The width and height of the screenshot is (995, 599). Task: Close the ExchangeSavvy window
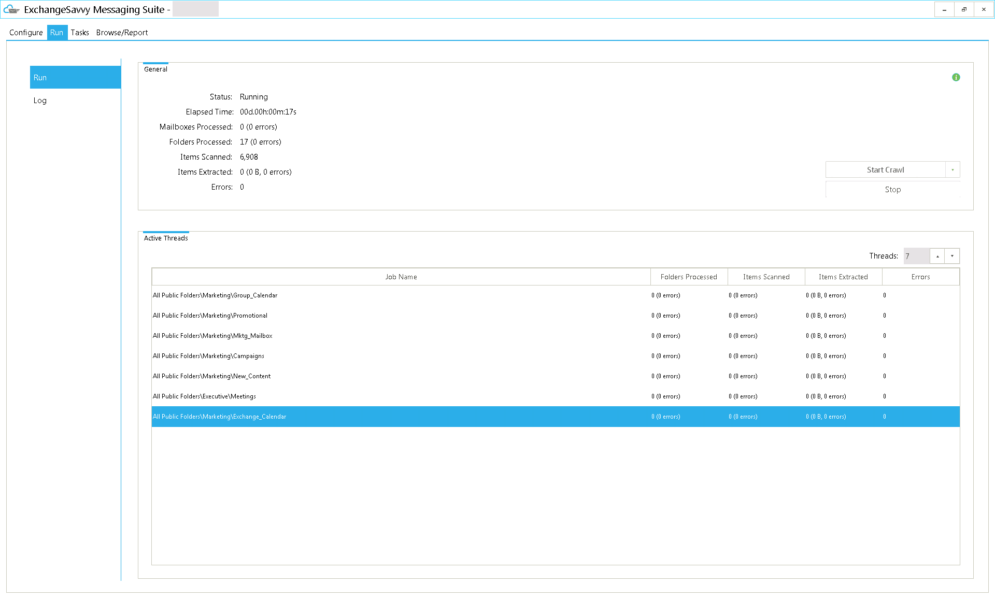tap(984, 9)
